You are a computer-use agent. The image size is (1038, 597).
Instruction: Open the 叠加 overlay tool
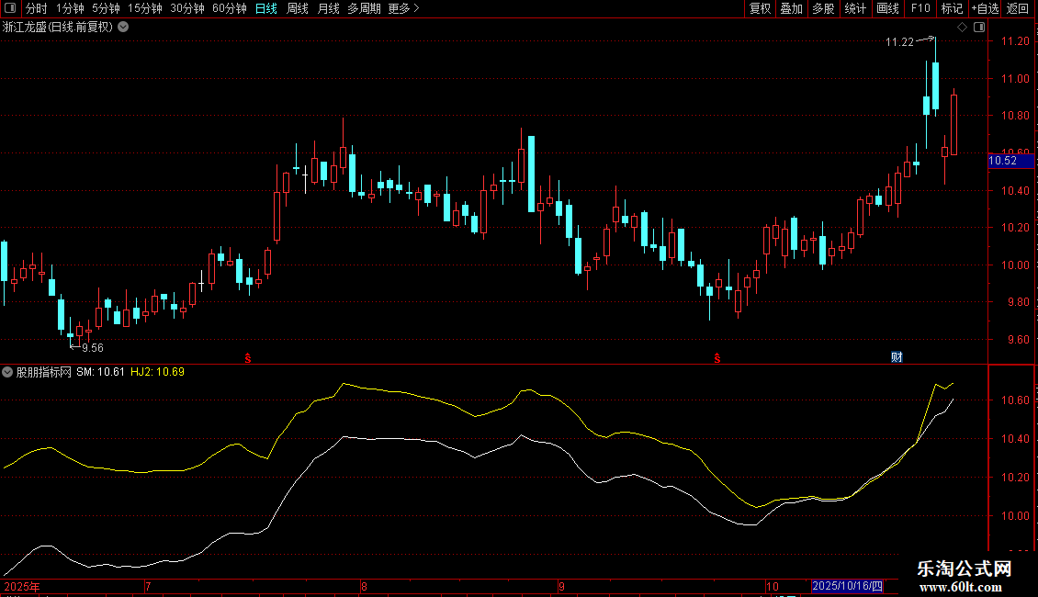pyautogui.click(x=791, y=8)
